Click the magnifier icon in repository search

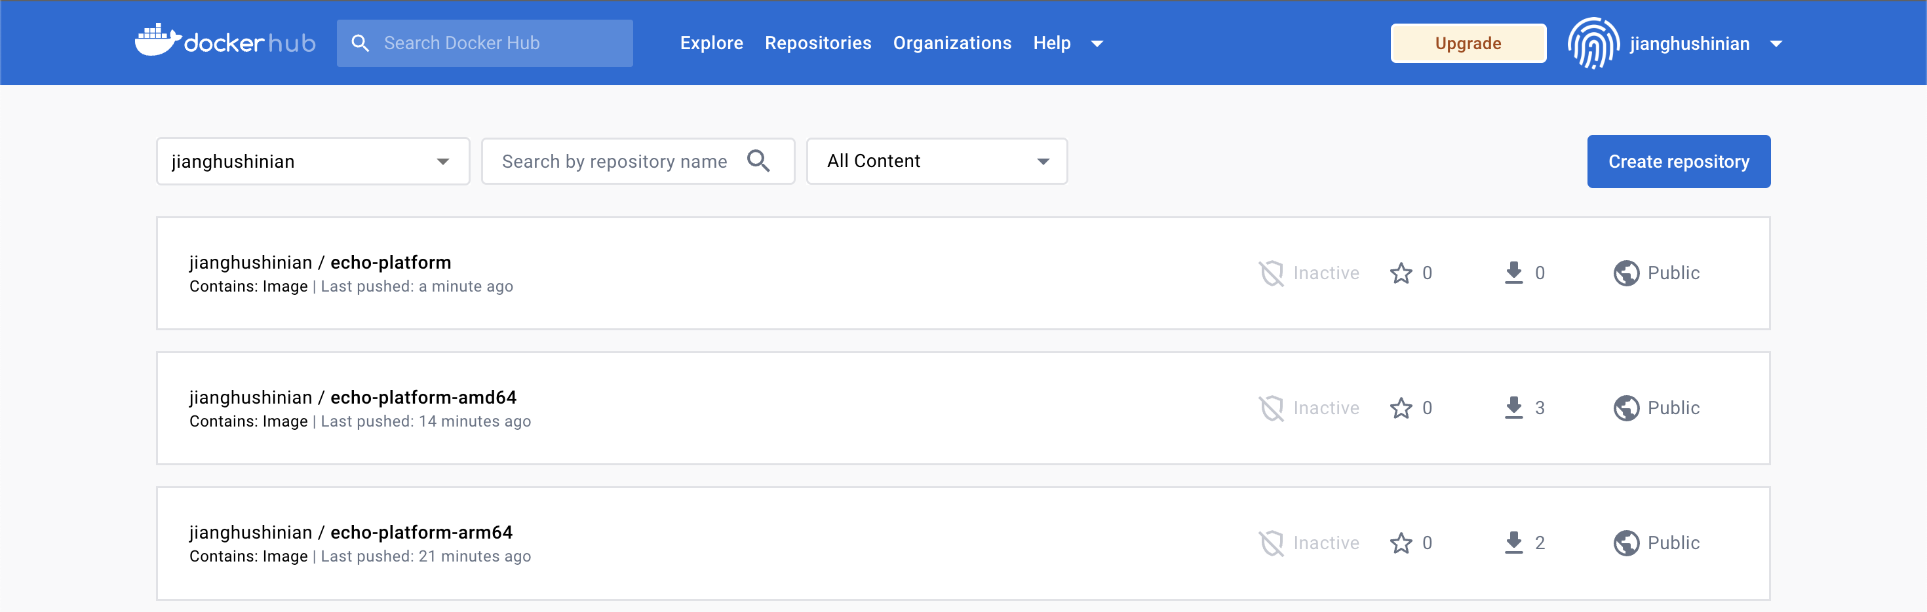(758, 161)
